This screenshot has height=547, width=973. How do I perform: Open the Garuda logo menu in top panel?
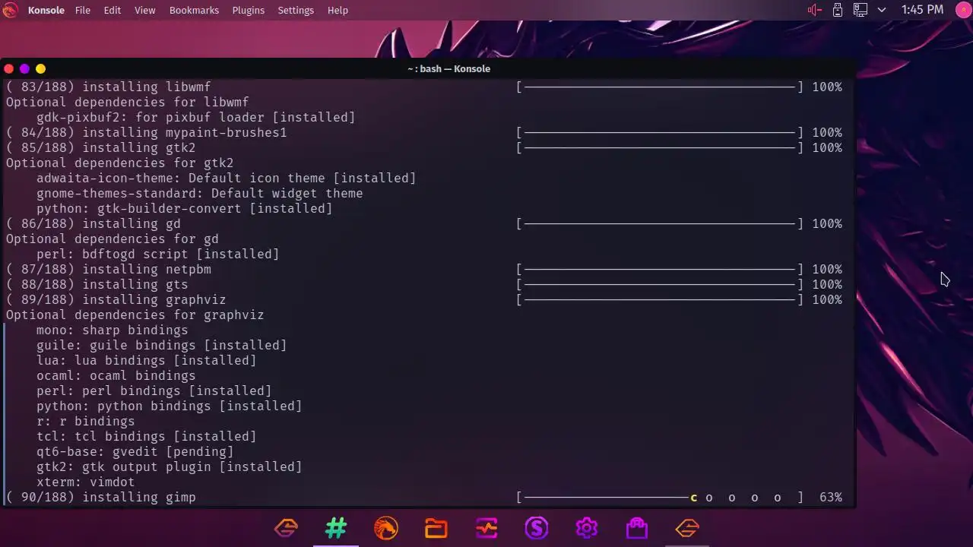pyautogui.click(x=10, y=10)
